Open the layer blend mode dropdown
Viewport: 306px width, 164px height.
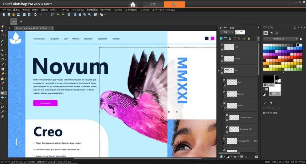(226, 32)
